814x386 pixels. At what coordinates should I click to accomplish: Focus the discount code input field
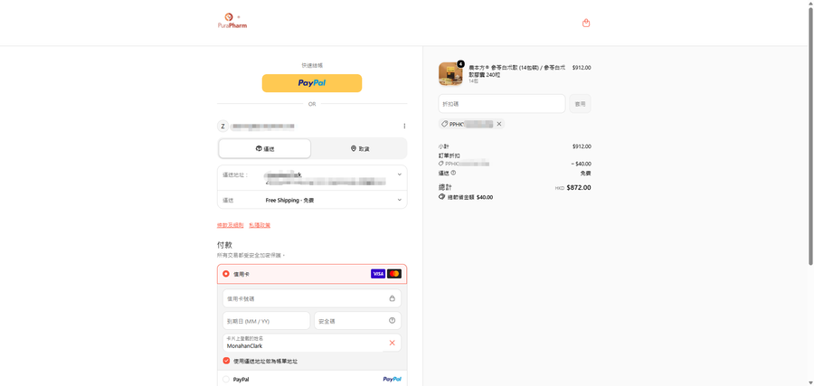pos(501,104)
